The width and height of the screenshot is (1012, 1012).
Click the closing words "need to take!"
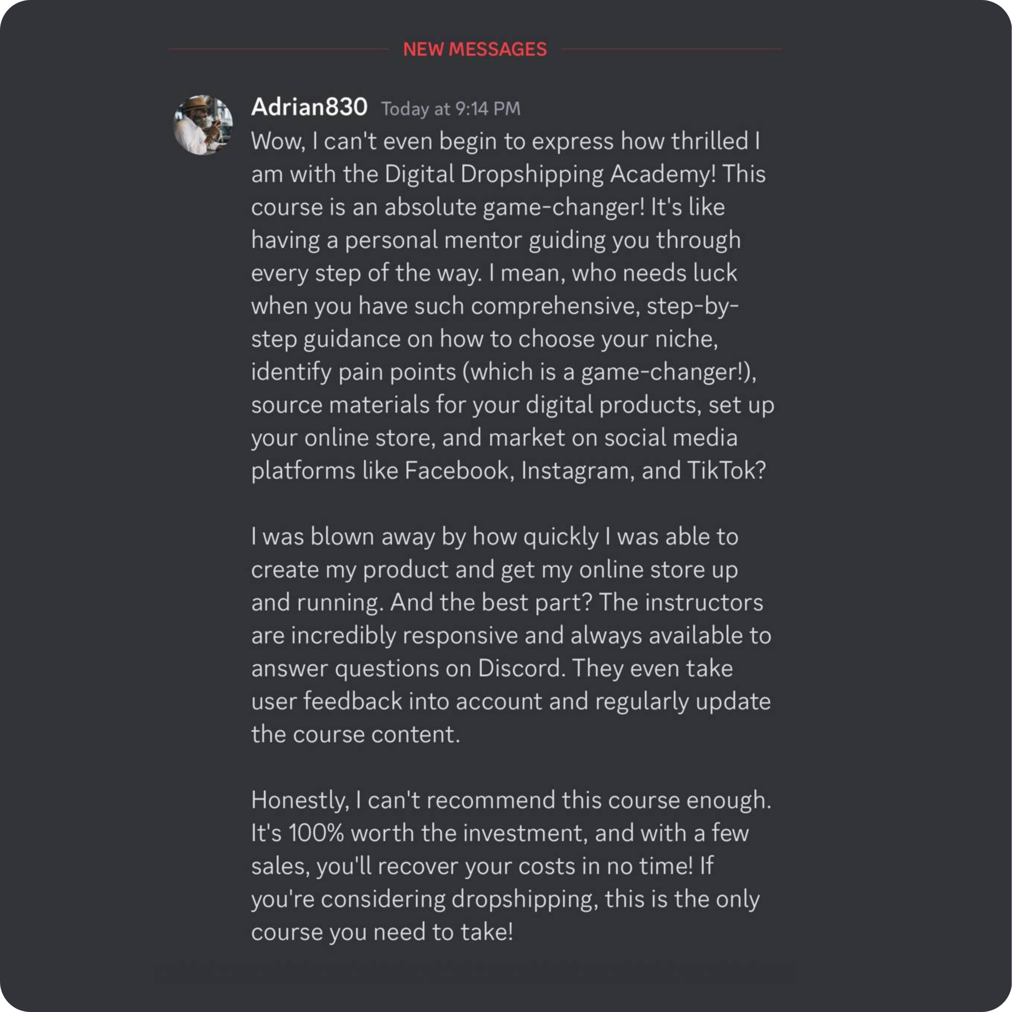pos(443,932)
